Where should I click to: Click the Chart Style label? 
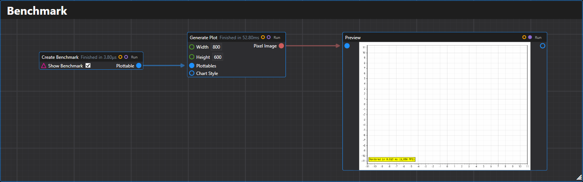[207, 73]
